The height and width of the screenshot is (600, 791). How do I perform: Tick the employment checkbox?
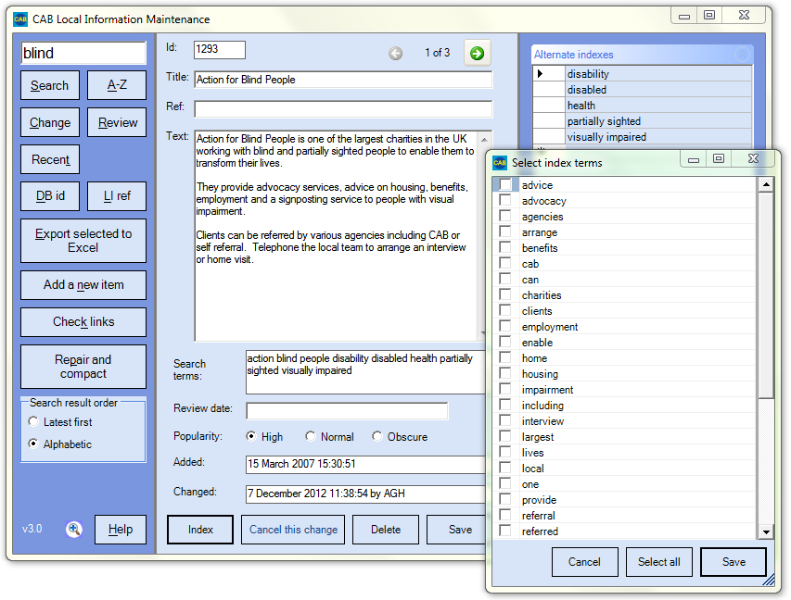[x=505, y=326]
